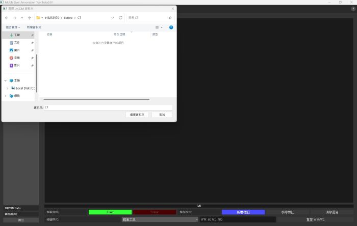The width and height of the screenshot is (357, 226).
Task: Activate the dark red Tumor label class
Action: pos(155,212)
